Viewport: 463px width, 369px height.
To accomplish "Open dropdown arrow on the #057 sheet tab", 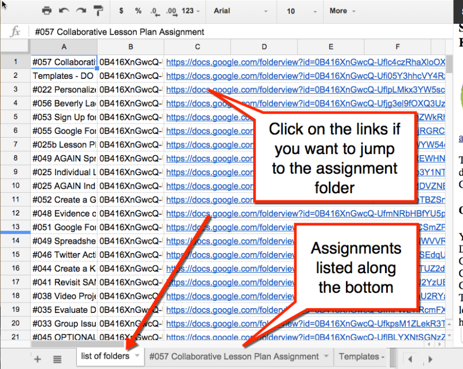I will click(326, 356).
